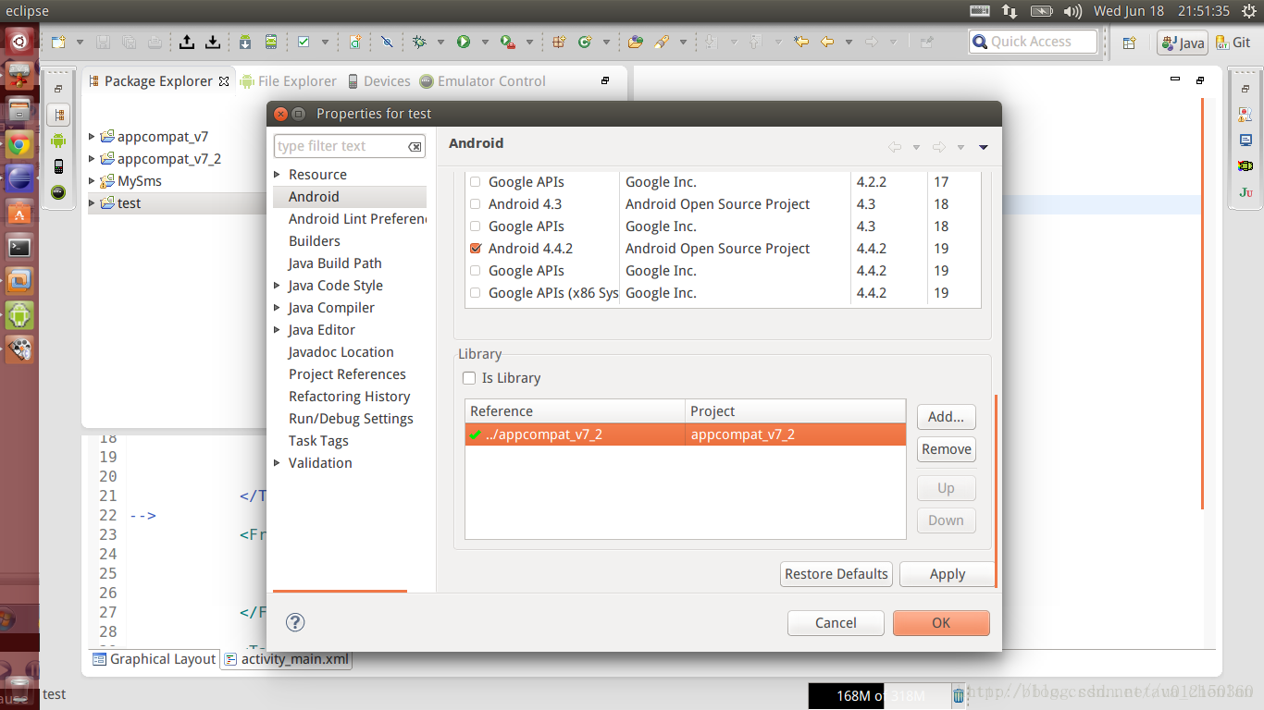
Task: Check the Google APIs (x86 System) target
Action: click(476, 293)
